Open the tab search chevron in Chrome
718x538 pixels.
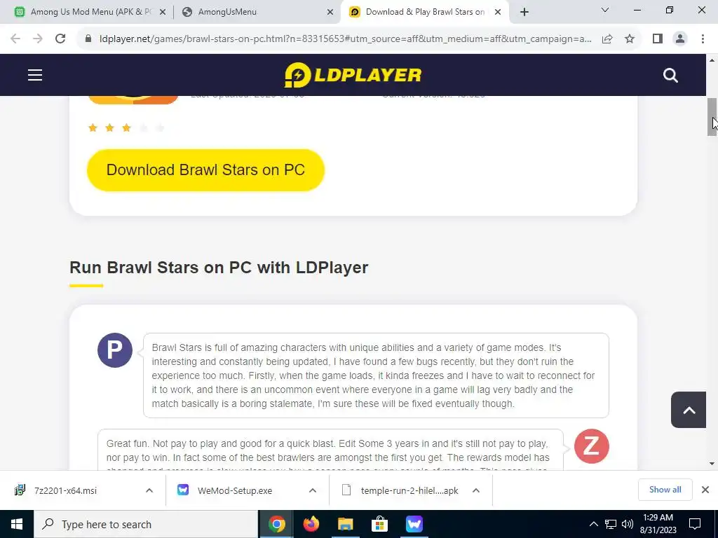tap(605, 10)
